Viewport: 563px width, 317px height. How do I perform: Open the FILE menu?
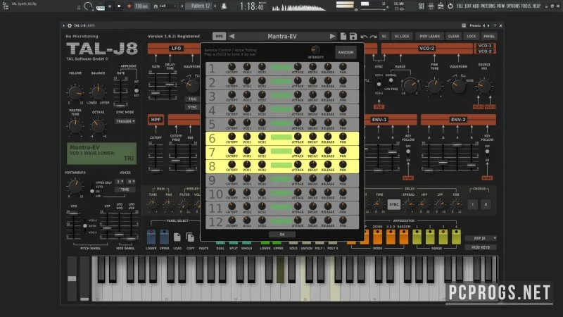tap(460, 6)
